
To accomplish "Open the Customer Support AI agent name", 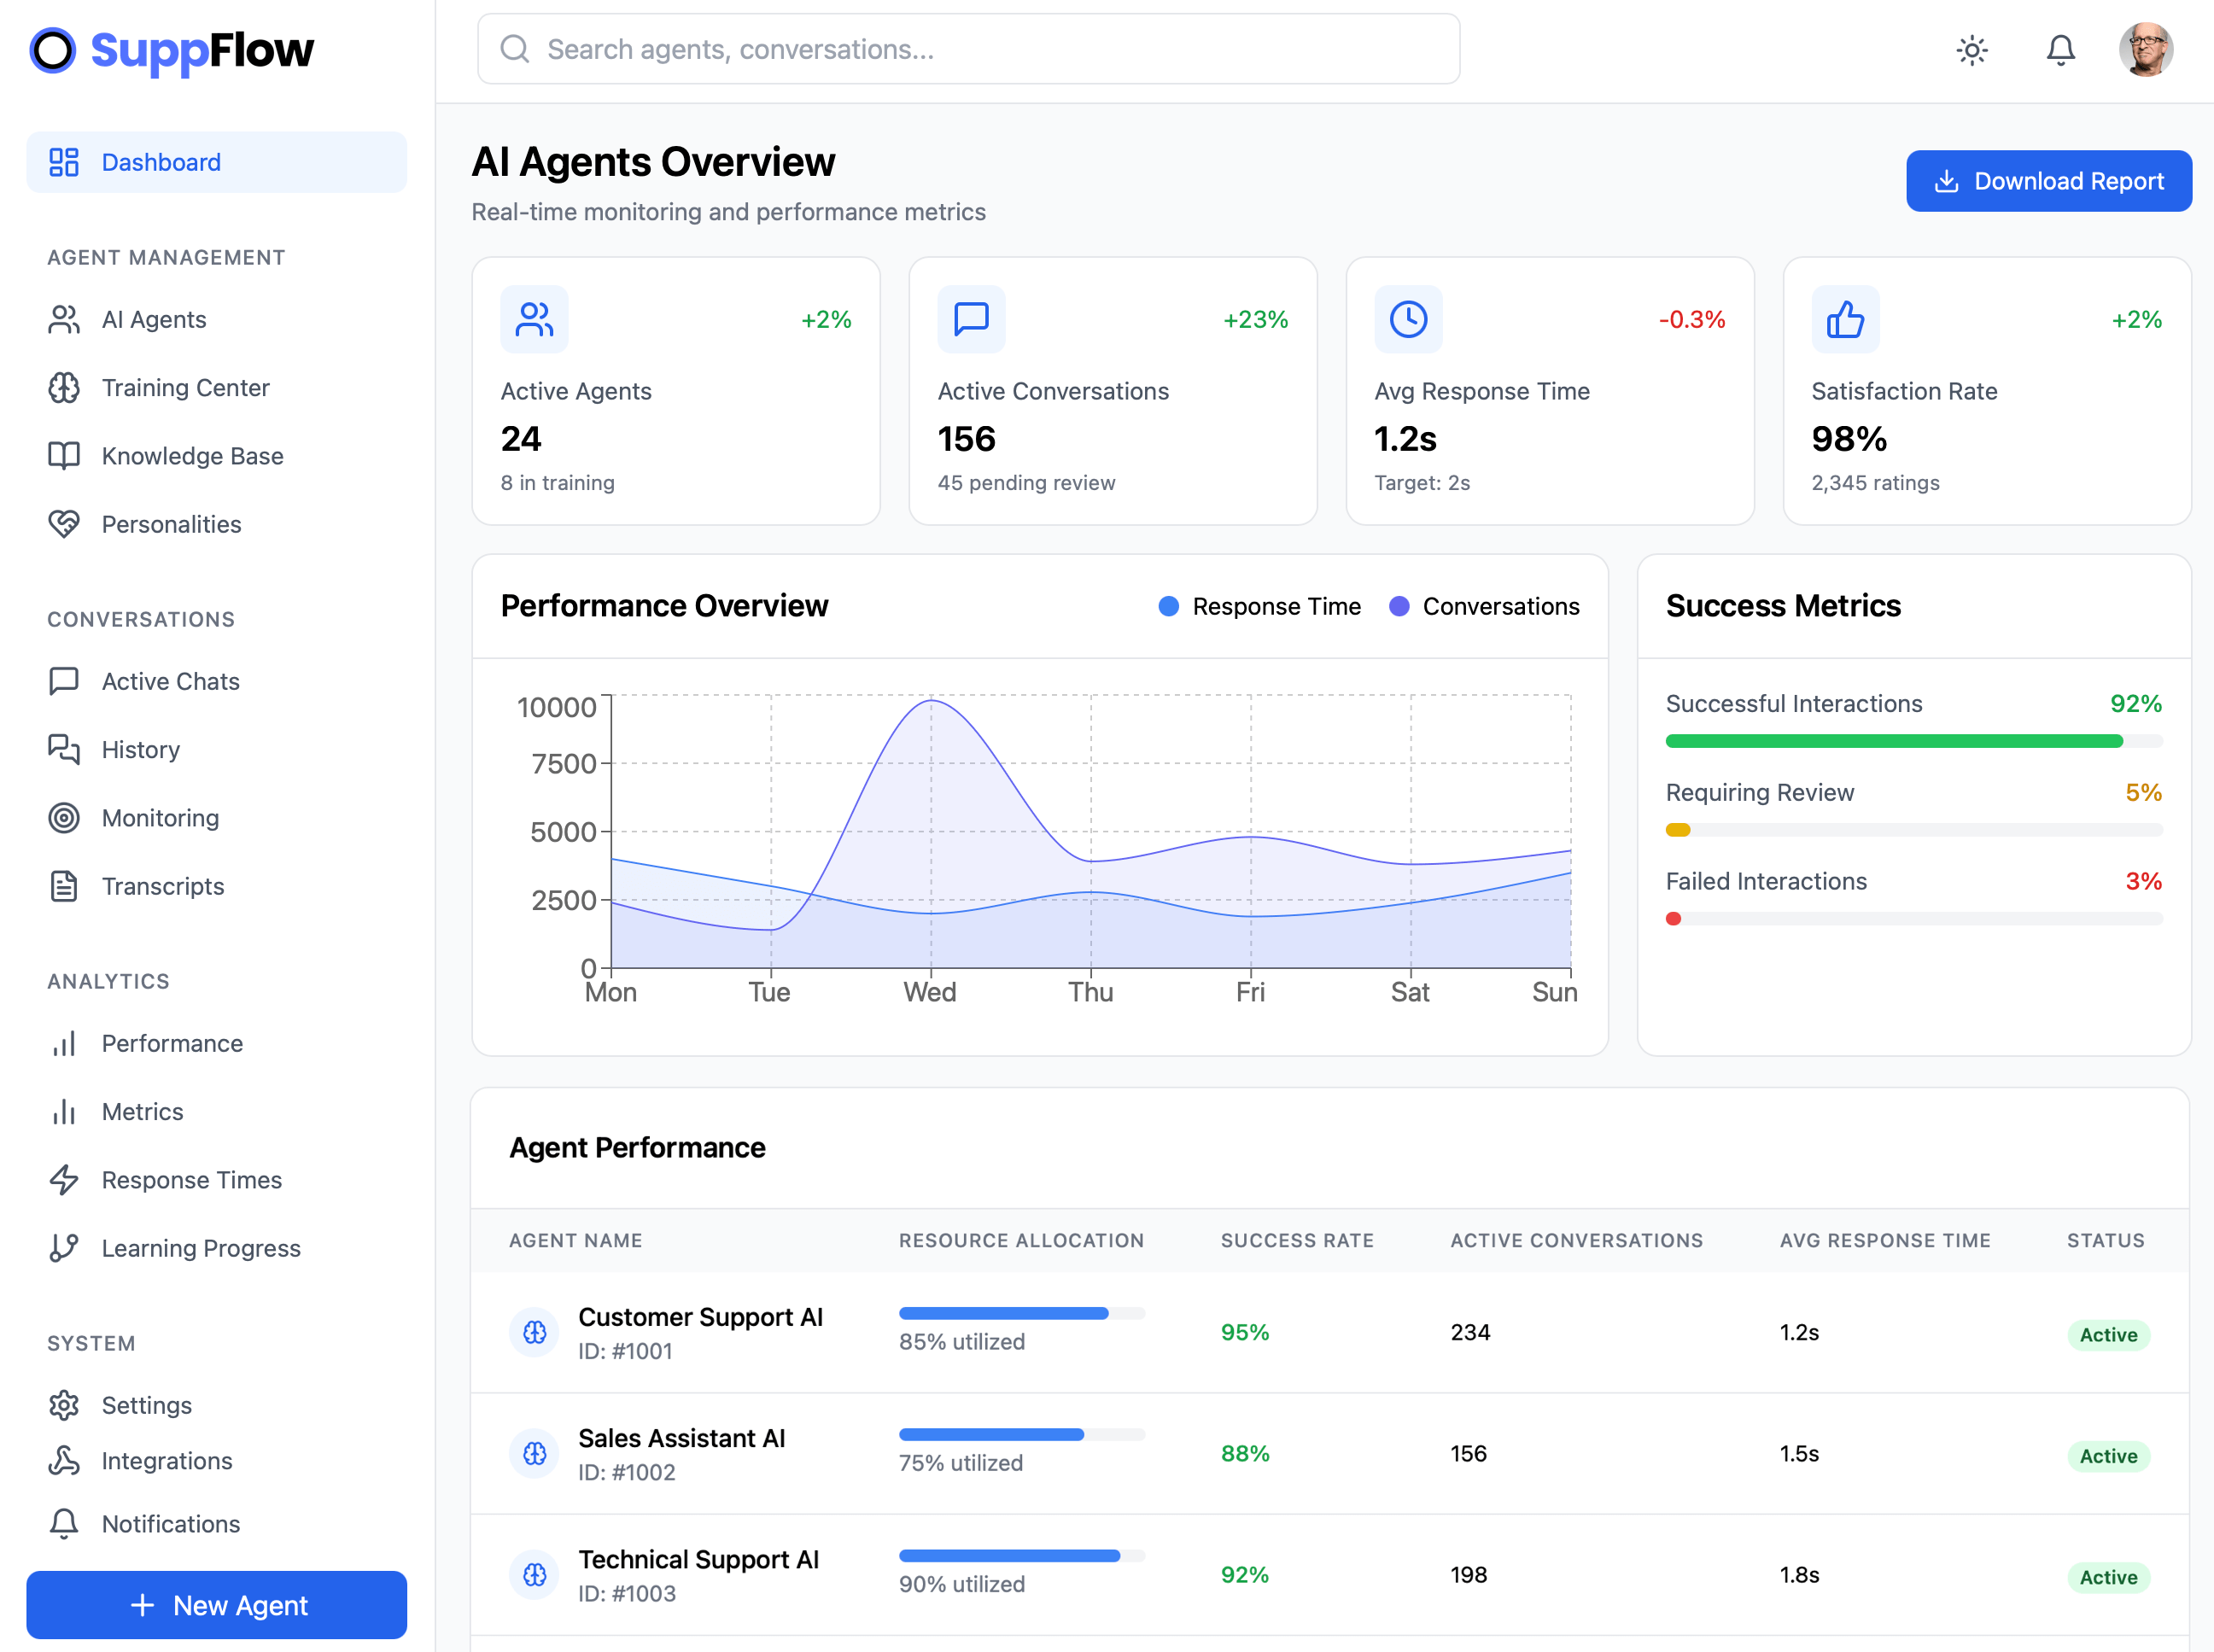I will (700, 1317).
